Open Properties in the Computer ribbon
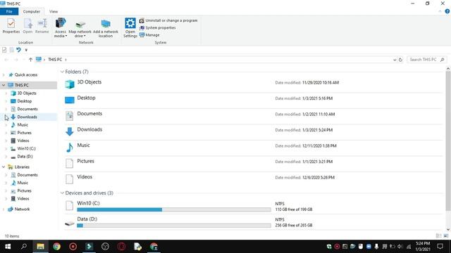This screenshot has width=451, height=253. click(x=11, y=26)
